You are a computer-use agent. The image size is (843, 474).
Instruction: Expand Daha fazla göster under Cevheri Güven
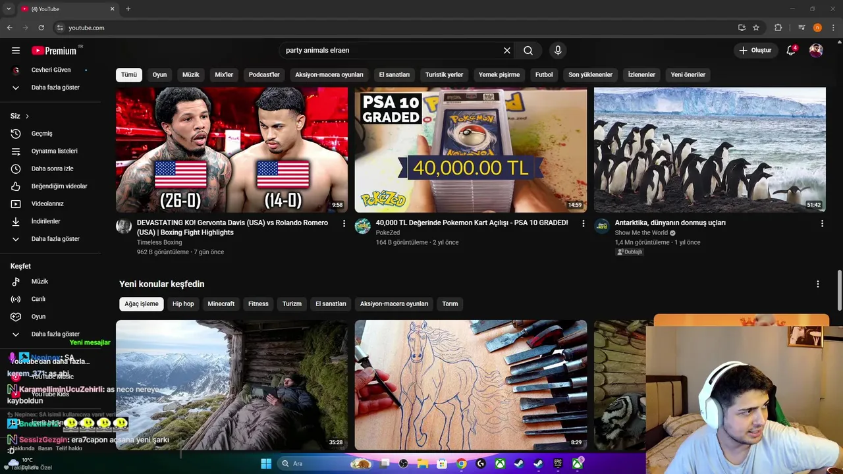[51, 88]
